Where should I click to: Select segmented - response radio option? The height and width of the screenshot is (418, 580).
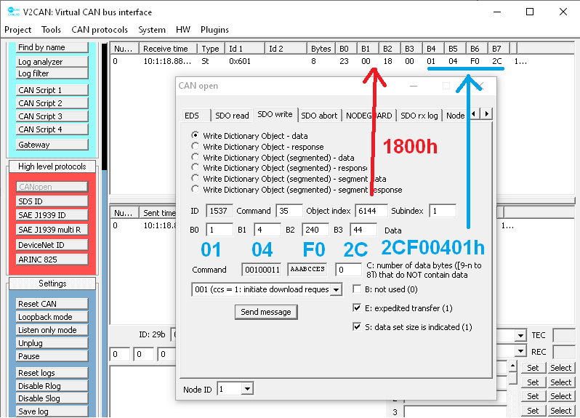(195, 167)
